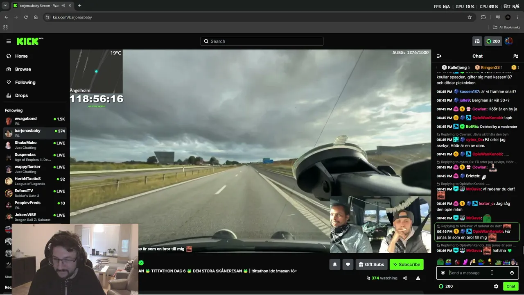Click the green Subscribe button
Viewport: 524px width, 295px height.
click(x=407, y=265)
